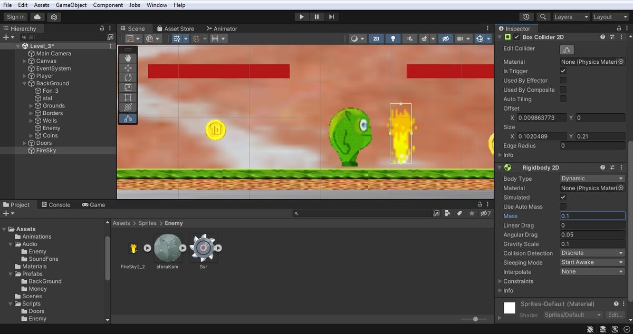Switch to the Console tab
The height and width of the screenshot is (334, 633).
pyautogui.click(x=55, y=205)
